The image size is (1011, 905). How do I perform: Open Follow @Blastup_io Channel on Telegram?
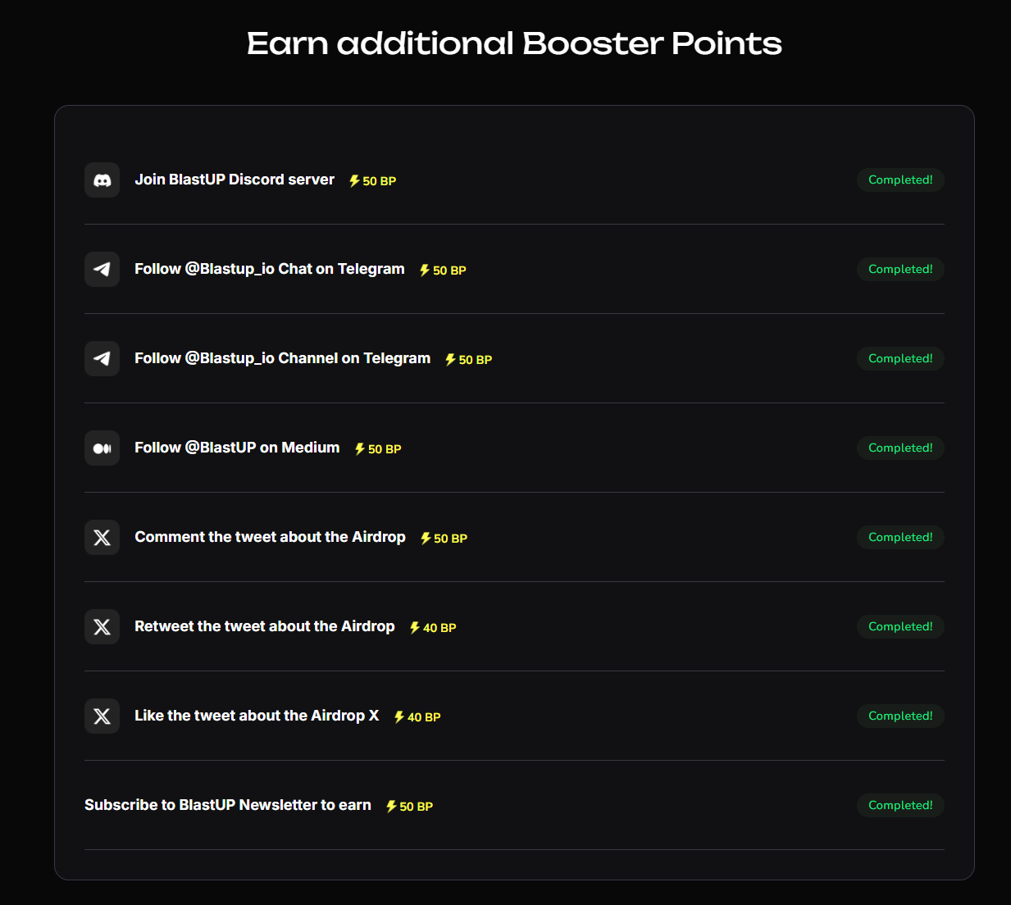(282, 358)
